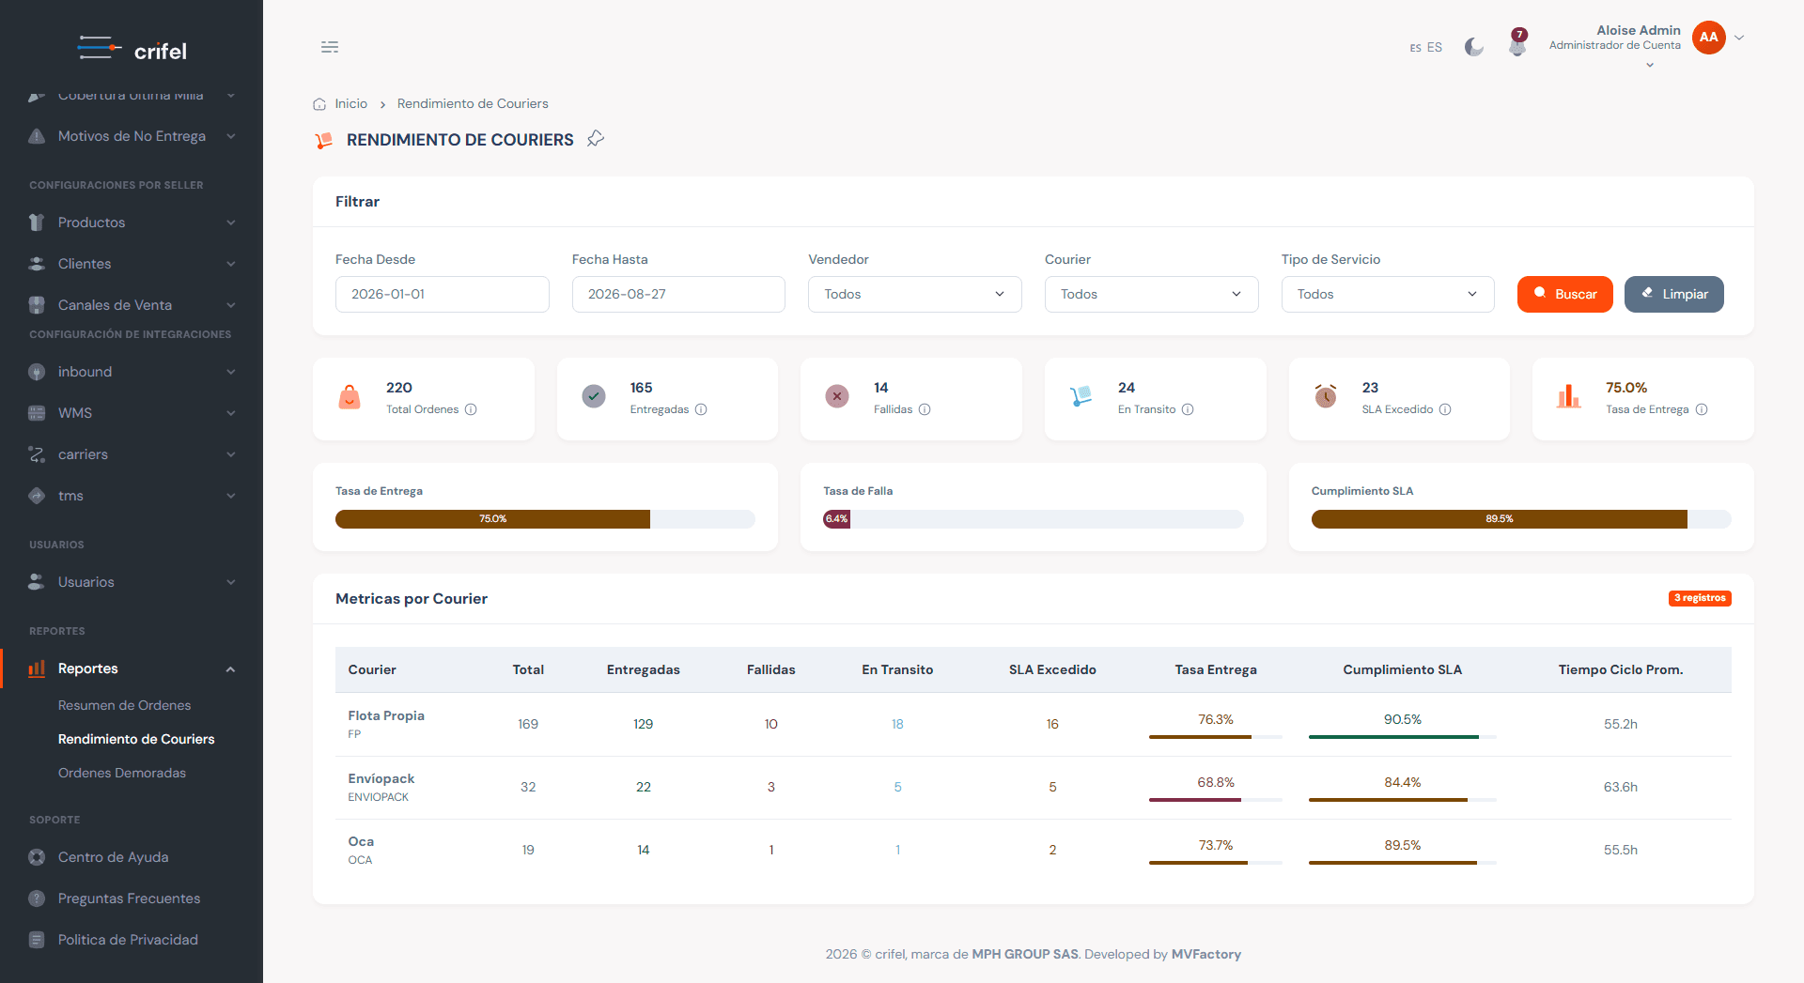Image resolution: width=1804 pixels, height=983 pixels.
Task: Sort by Tasa Entrega column header
Action: (x=1216, y=669)
